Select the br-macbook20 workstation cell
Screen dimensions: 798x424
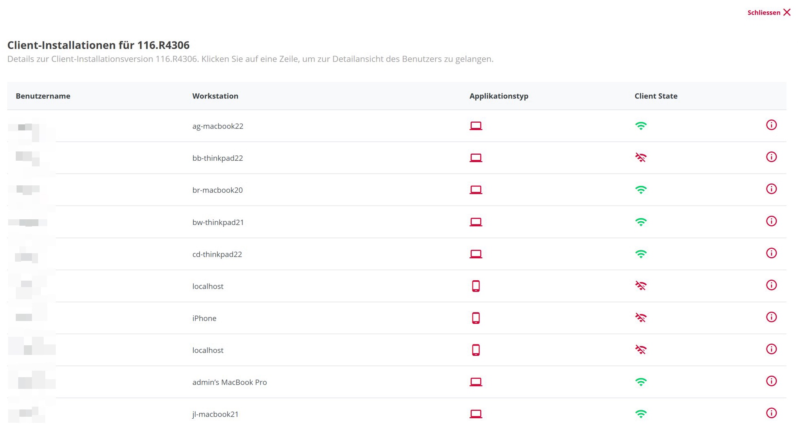(x=217, y=190)
